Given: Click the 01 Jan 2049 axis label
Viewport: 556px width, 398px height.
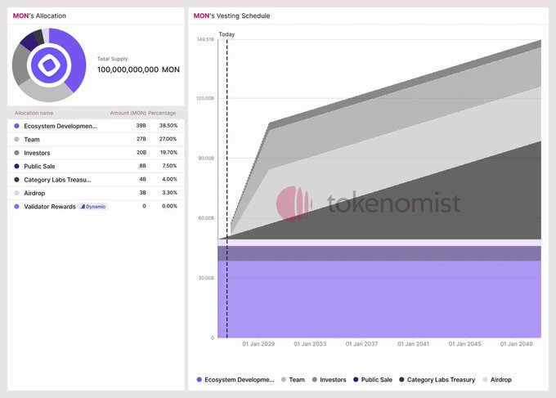Looking at the screenshot, I should coord(516,344).
